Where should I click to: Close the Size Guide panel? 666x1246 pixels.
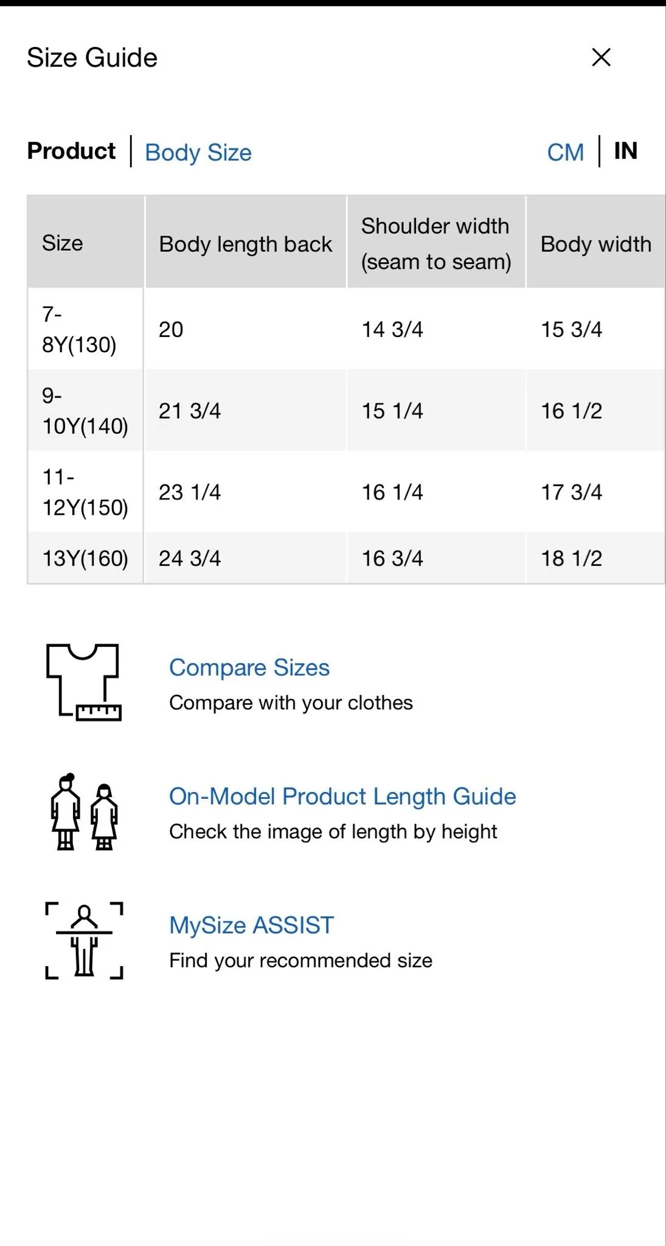tap(601, 57)
